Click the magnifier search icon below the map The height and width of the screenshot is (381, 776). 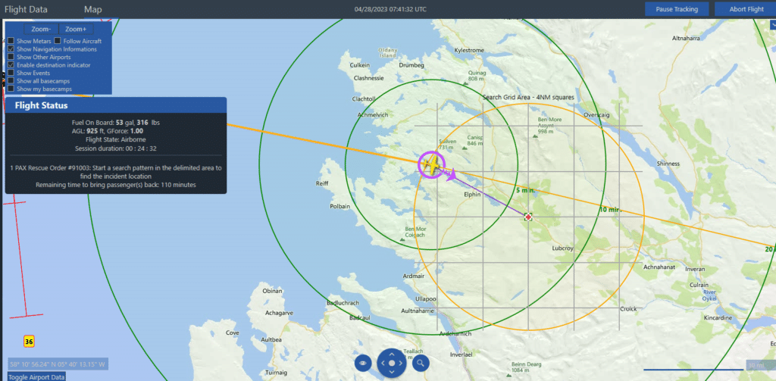coord(420,364)
